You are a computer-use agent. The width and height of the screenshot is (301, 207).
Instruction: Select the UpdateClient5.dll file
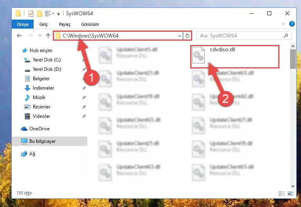pos(128,55)
